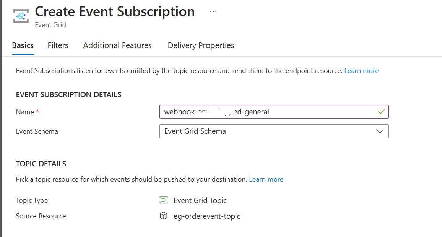Go to Additional Features tab

coord(117,45)
